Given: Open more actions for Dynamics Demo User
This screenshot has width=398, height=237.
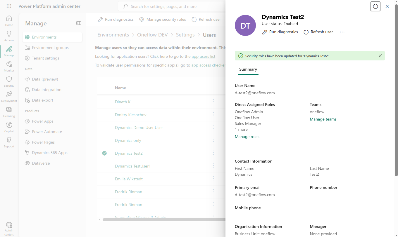Looking at the screenshot, I should pyautogui.click(x=213, y=127).
